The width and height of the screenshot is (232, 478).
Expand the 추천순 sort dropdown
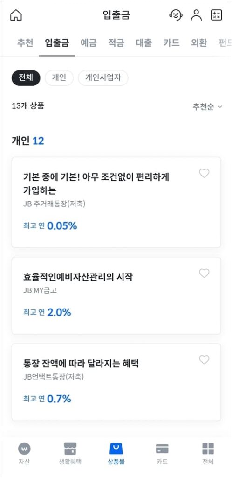(x=208, y=107)
